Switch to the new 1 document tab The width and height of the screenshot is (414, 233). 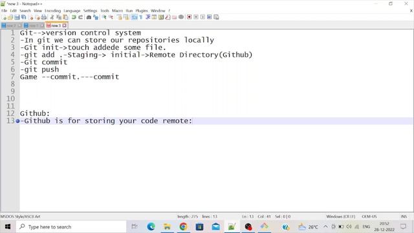point(34,26)
